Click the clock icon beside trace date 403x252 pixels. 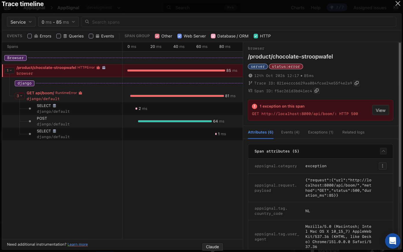250,76
